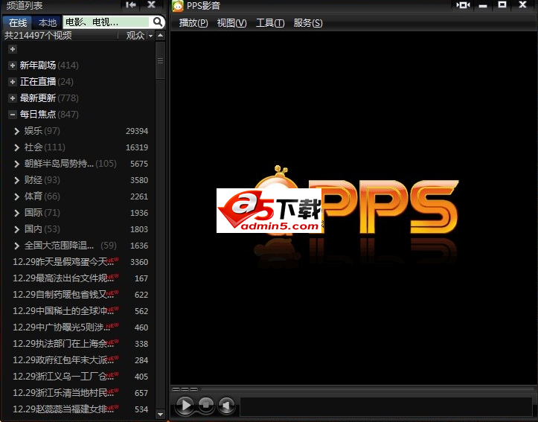Collapse the channel list panel arrow icon

click(x=131, y=4)
